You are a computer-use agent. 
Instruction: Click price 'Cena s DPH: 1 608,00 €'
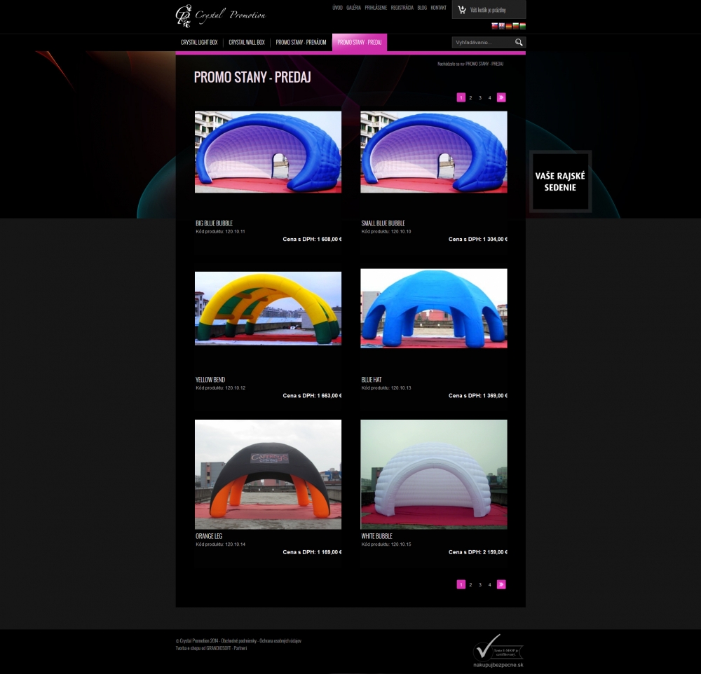pos(312,239)
